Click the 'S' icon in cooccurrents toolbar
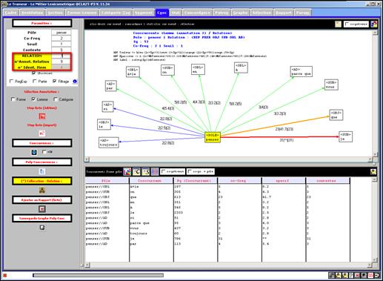Viewport: 383px width, 281px height. coord(146,171)
